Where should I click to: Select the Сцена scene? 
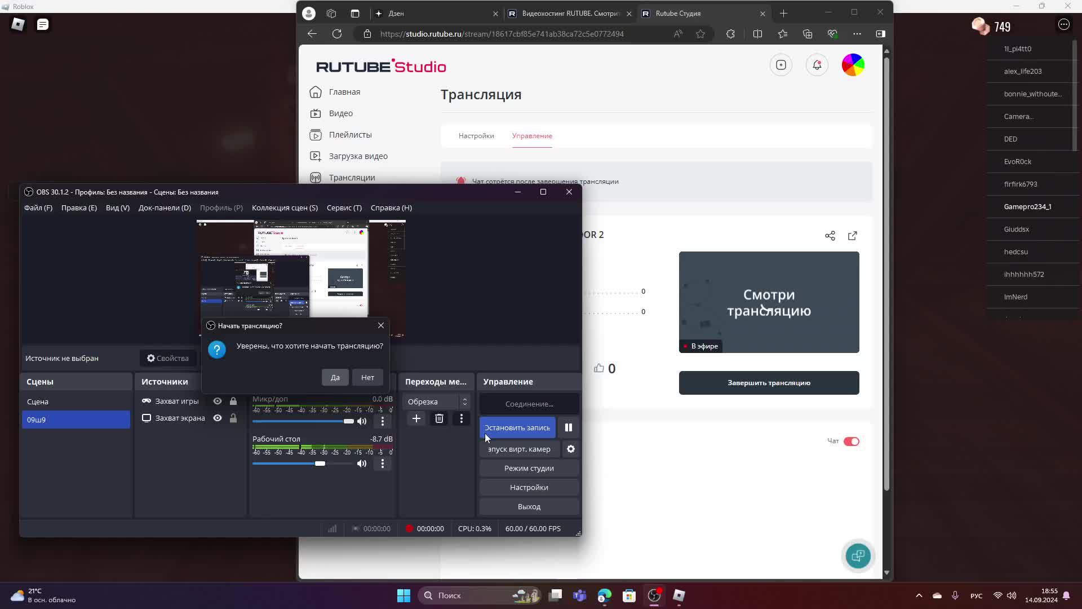click(76, 401)
